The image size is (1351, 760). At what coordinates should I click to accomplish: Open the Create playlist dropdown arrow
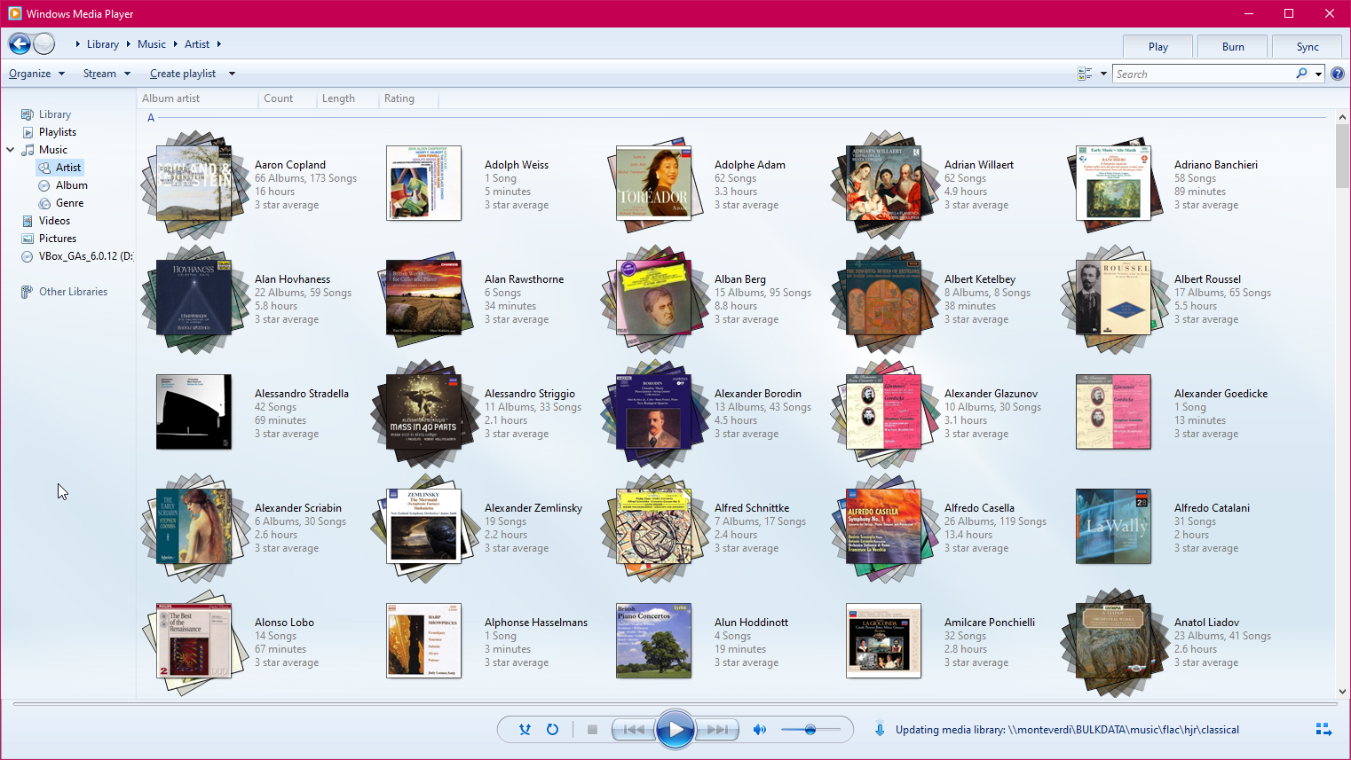click(232, 74)
